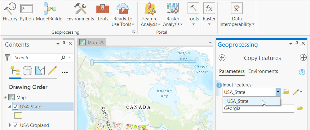Switch to the Environments tab

[263, 71]
